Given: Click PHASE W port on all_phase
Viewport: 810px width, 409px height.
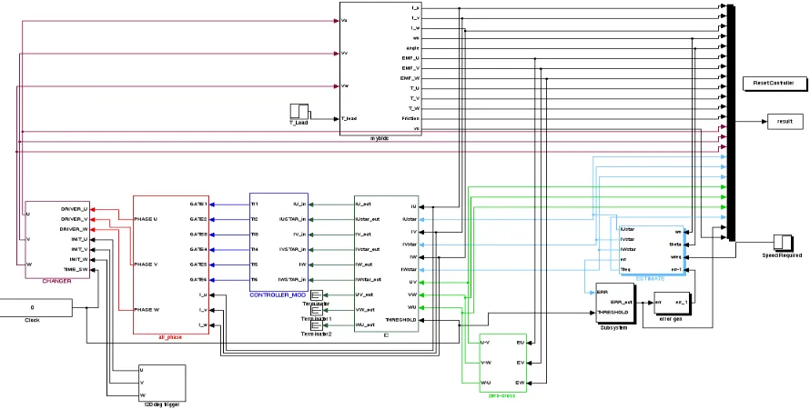Looking at the screenshot, I should point(147,310).
